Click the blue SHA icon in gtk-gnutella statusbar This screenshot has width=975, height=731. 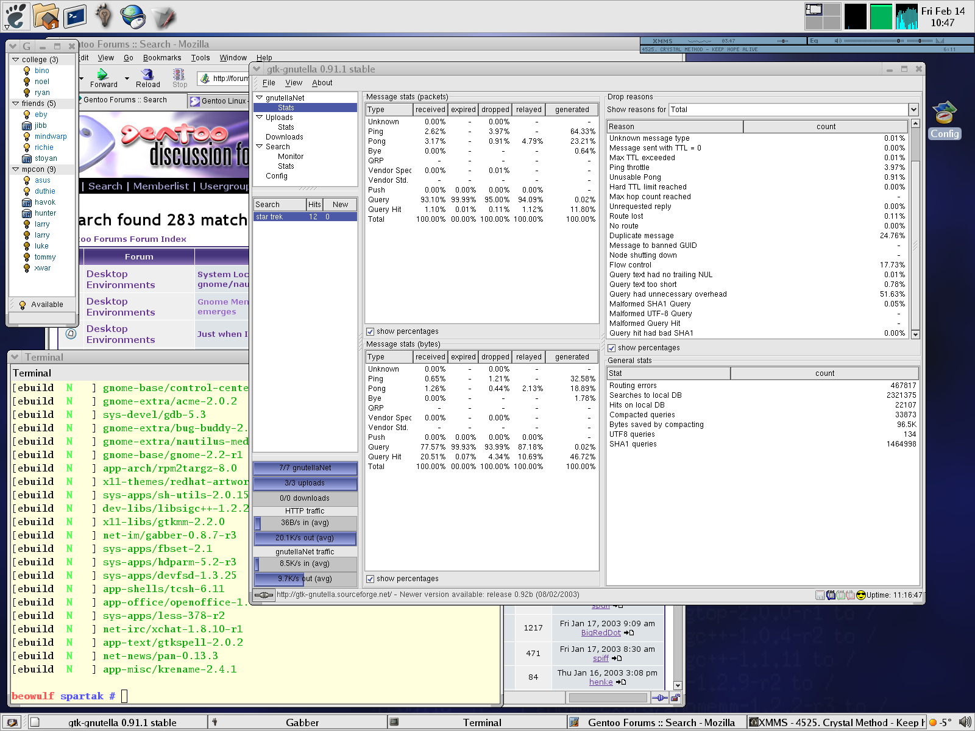(x=831, y=595)
